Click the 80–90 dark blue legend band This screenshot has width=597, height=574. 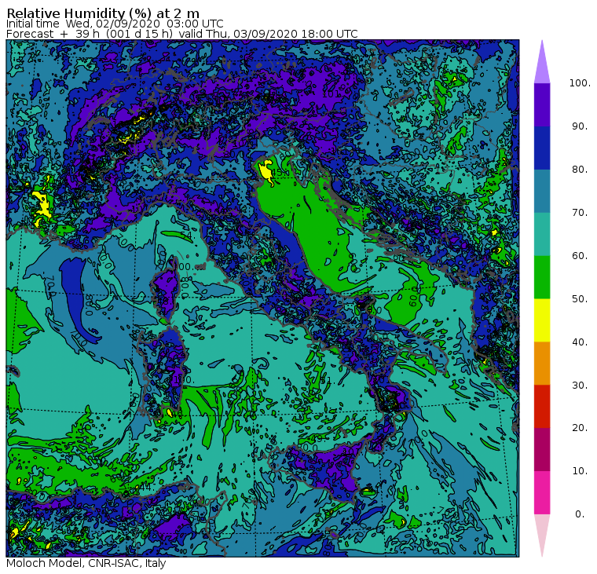tap(542, 148)
